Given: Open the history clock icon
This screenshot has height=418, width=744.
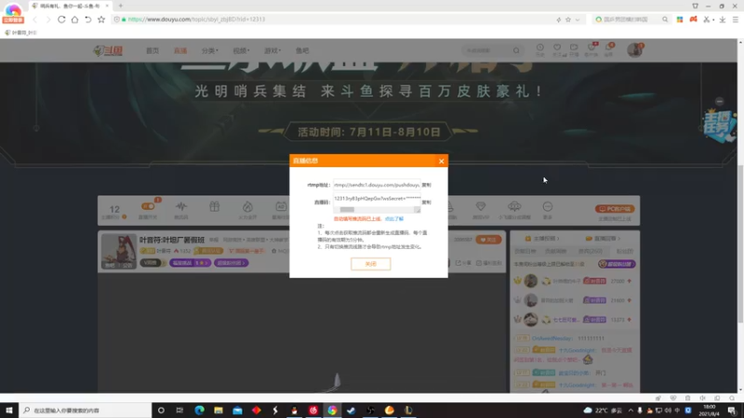Looking at the screenshot, I should pyautogui.click(x=540, y=49).
